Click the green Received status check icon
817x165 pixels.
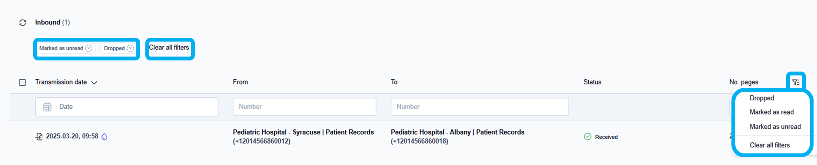587,137
